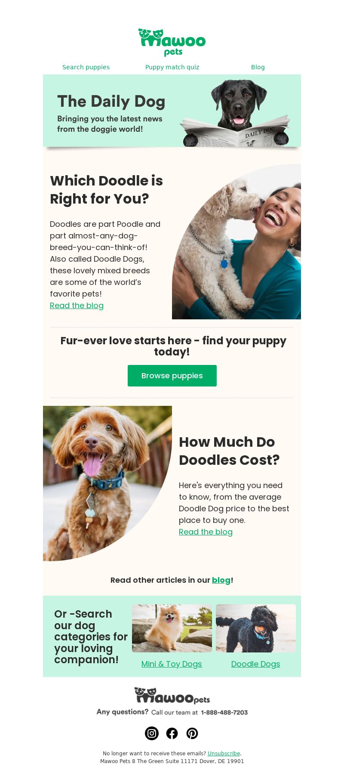Click the woman hugging doodle photo
This screenshot has width=344, height=782.
[x=236, y=241]
